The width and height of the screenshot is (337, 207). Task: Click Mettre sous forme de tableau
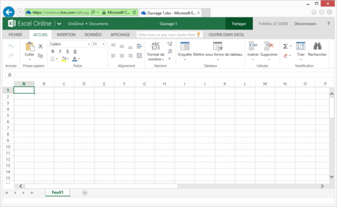[218, 51]
